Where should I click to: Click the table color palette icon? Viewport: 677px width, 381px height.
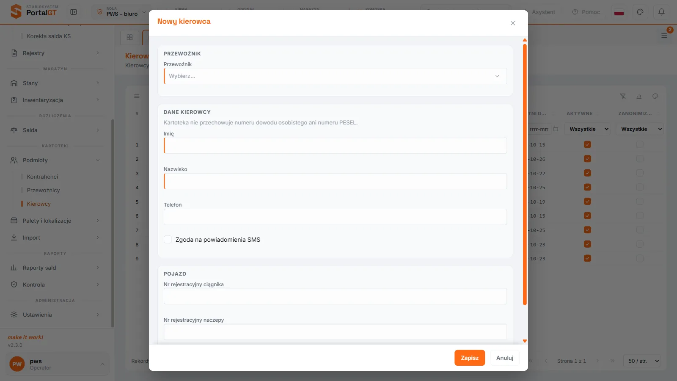[x=655, y=96]
